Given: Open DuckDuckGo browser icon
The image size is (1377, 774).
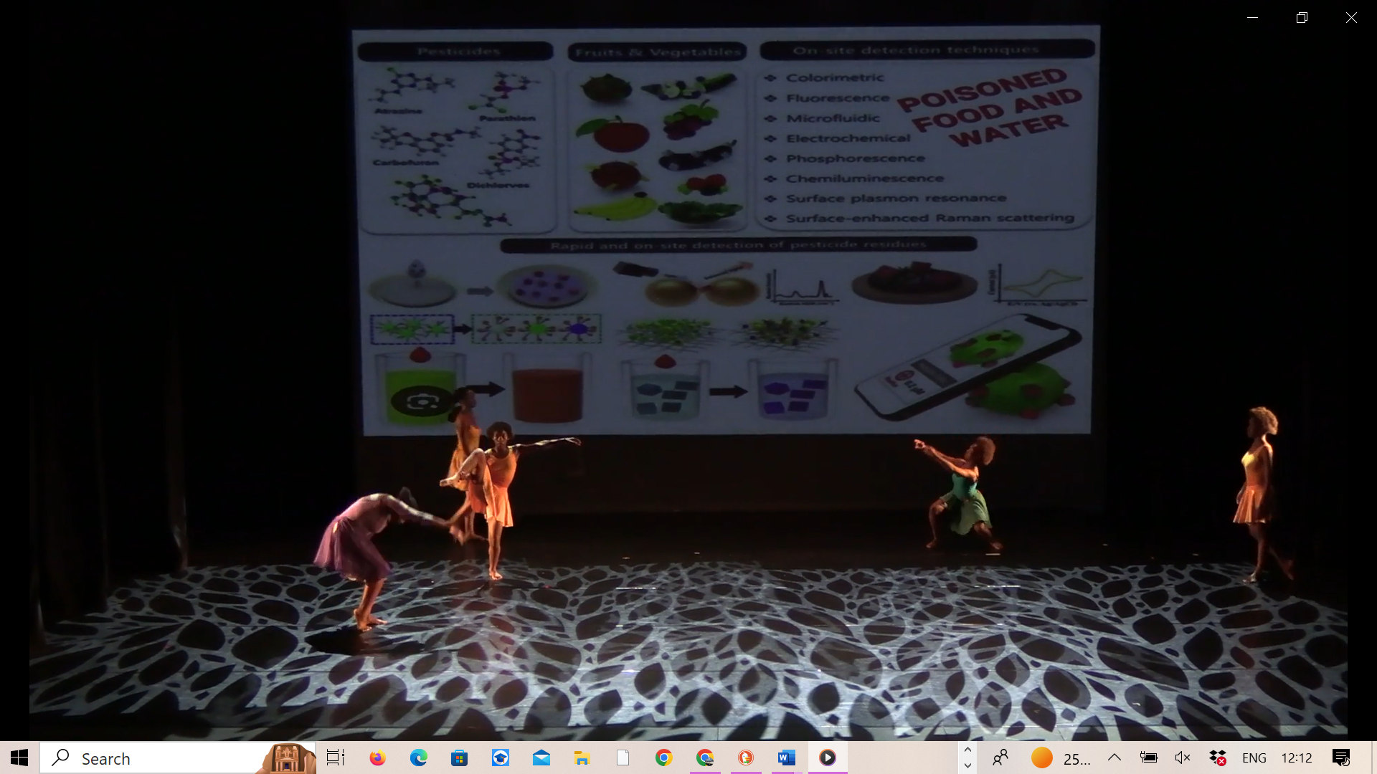Looking at the screenshot, I should pos(746,758).
